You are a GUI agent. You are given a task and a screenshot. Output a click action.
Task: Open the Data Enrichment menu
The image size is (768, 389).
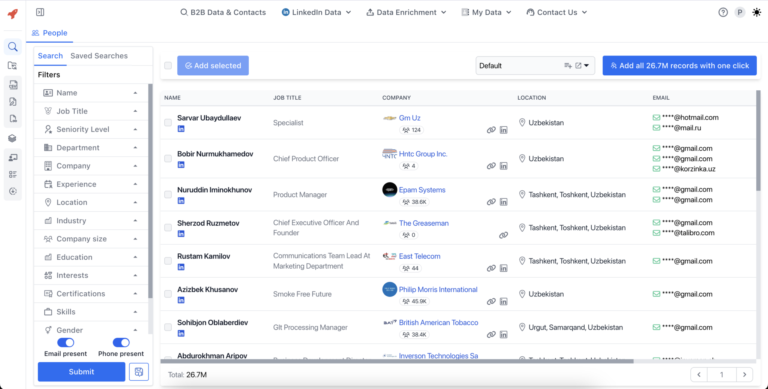(x=406, y=12)
